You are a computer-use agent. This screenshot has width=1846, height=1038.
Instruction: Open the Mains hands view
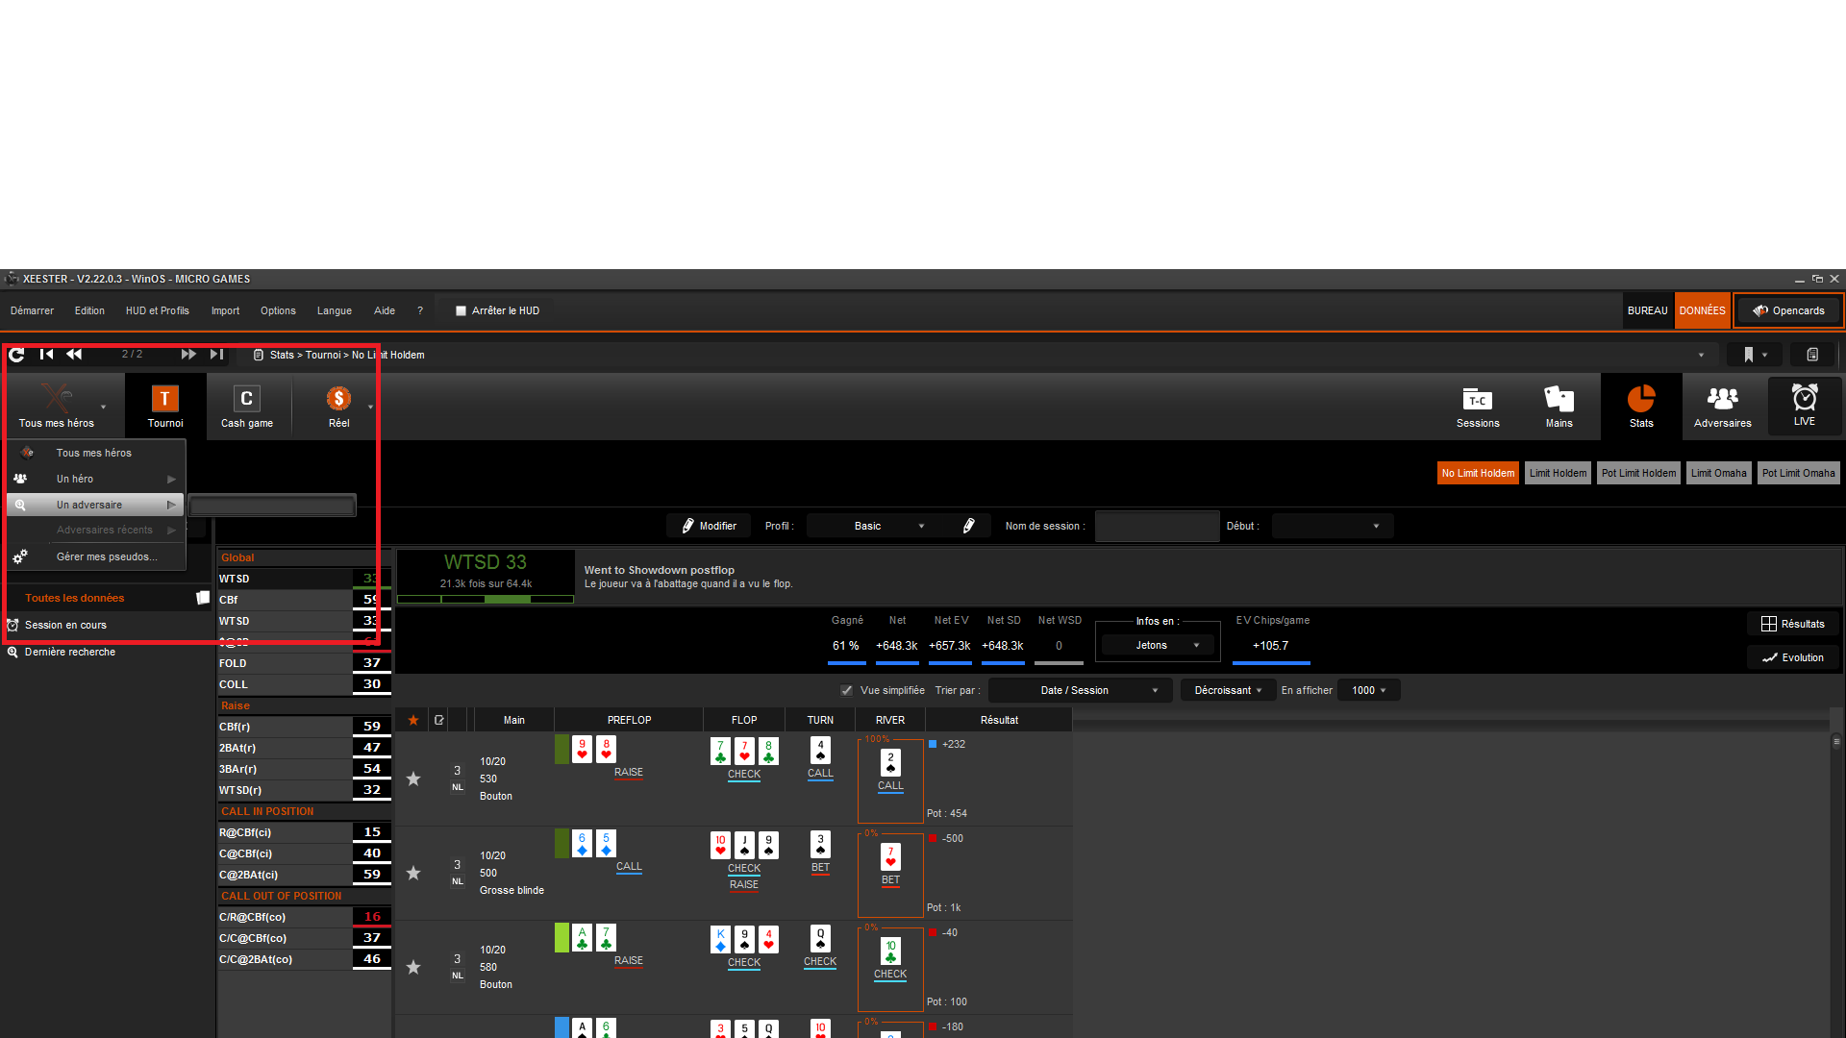coord(1559,399)
